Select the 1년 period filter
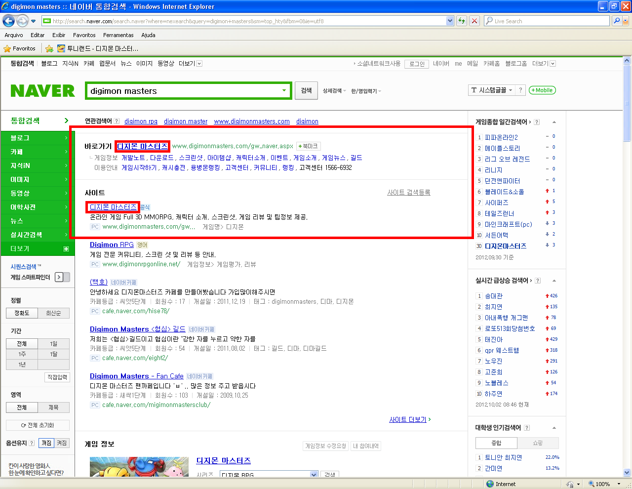 click(22, 365)
